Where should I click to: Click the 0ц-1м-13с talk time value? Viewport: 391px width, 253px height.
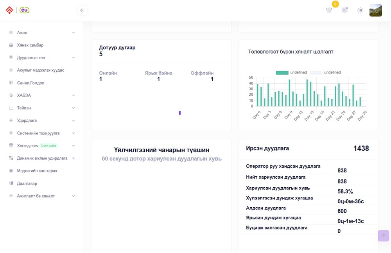(x=351, y=221)
